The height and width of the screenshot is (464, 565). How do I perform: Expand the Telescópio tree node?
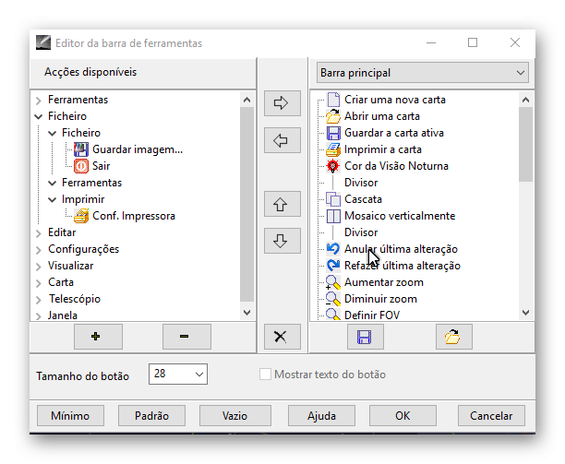pos(39,300)
